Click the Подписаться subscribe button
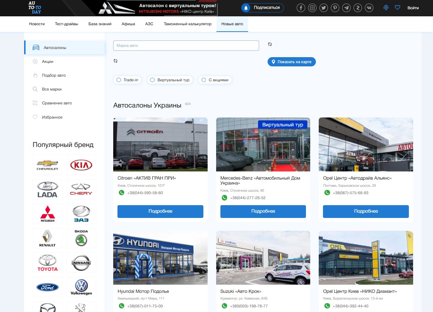The height and width of the screenshot is (312, 433). coord(263,8)
